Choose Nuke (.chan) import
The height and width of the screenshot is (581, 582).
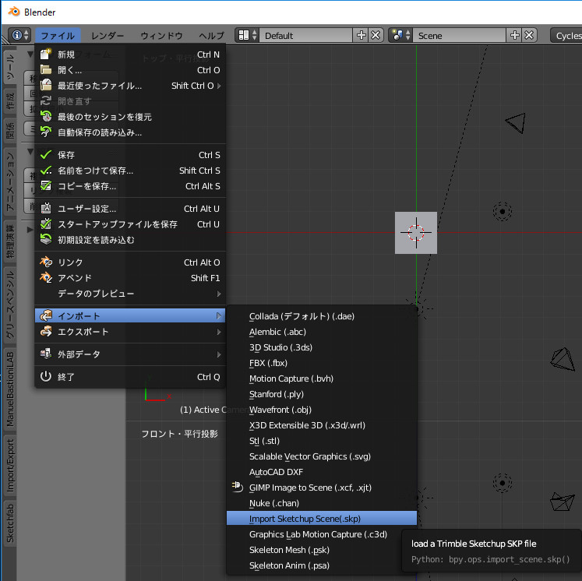point(322,502)
